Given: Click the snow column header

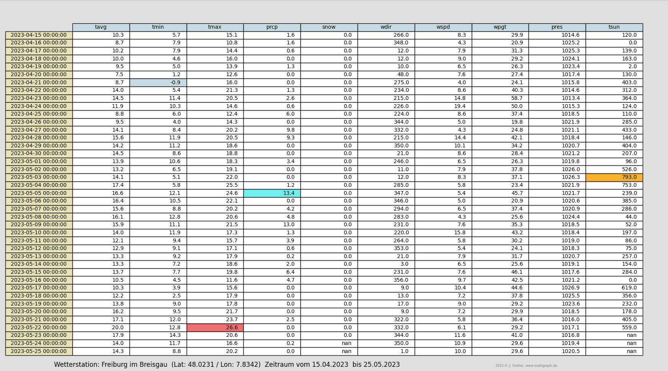Looking at the screenshot, I should coord(329,27).
